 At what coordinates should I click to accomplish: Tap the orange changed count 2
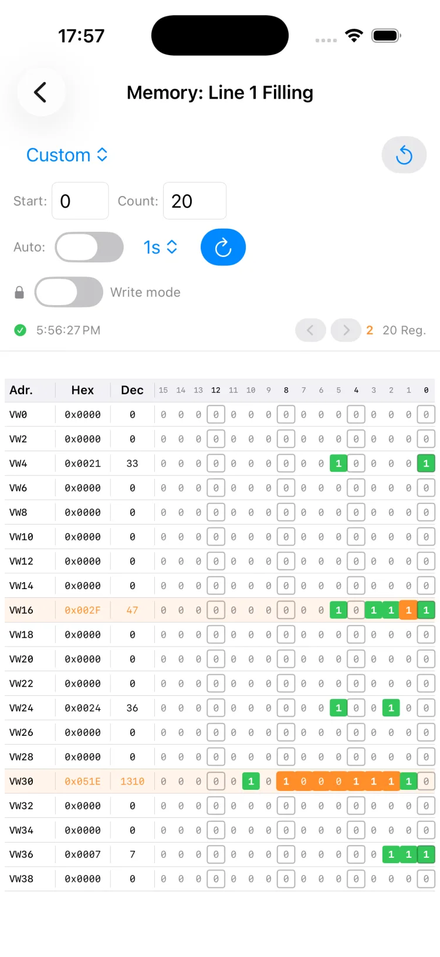click(x=370, y=330)
